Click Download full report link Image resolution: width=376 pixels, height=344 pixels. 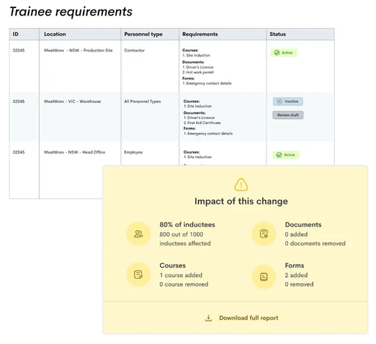pos(248,318)
